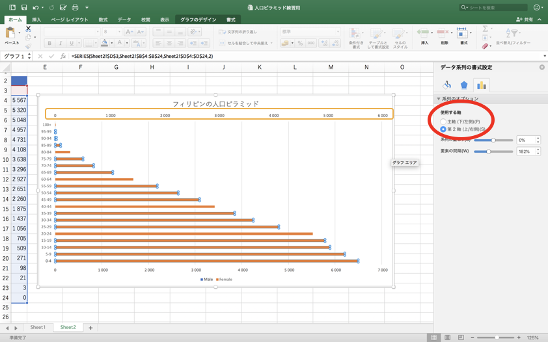
Task: Open the Paste options dropdown arrow
Action: click(x=20, y=33)
